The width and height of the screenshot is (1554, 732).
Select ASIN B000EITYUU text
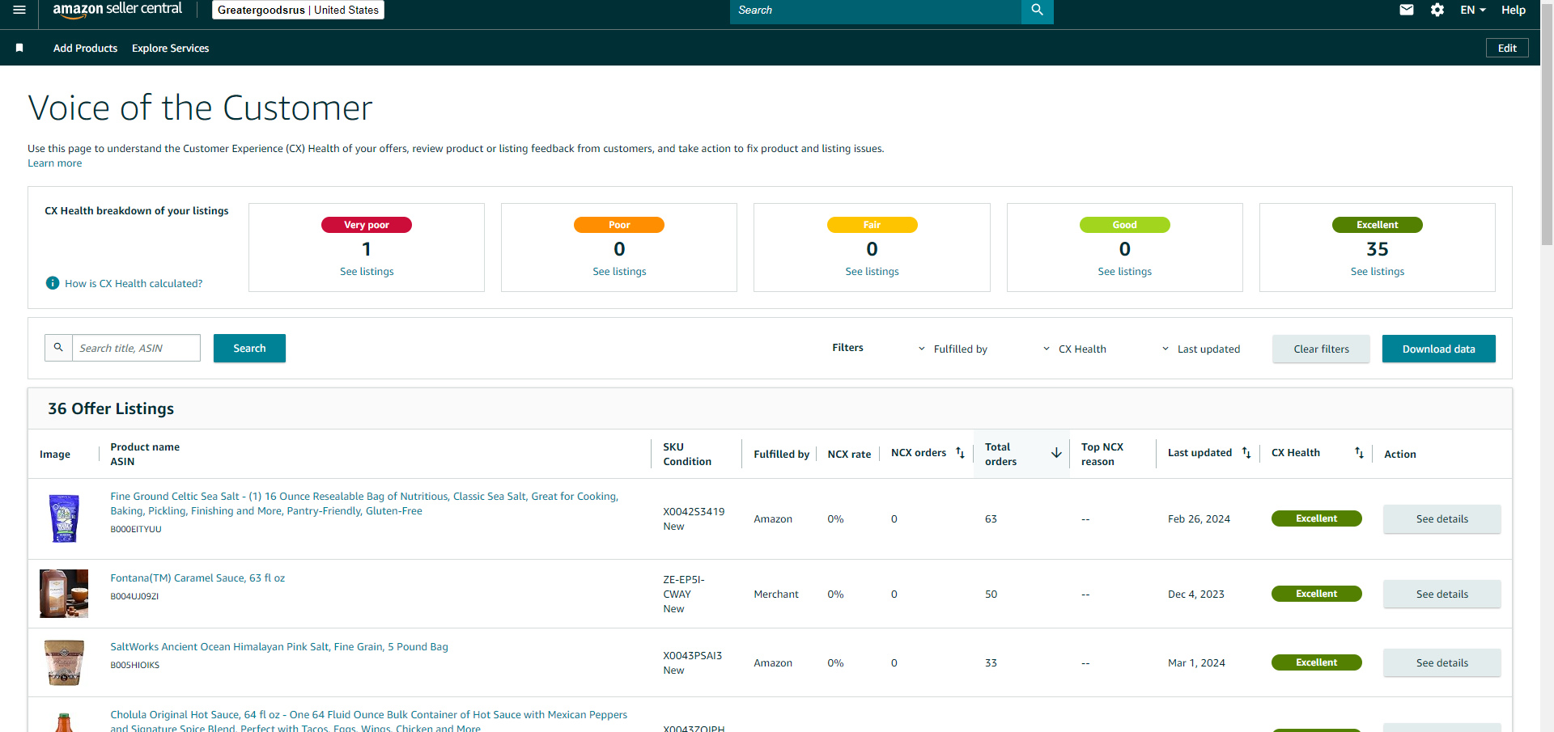point(136,530)
